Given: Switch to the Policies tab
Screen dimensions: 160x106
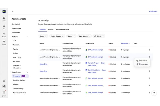Looking at the screenshot, I should click(x=51, y=30).
